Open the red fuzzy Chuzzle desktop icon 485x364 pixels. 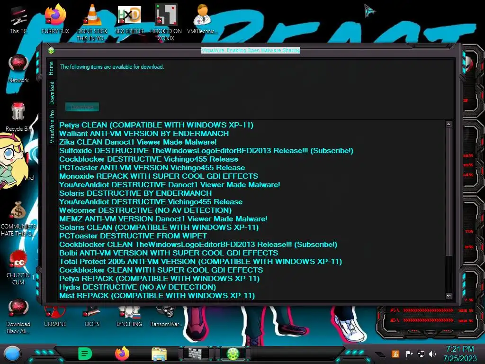point(18,267)
